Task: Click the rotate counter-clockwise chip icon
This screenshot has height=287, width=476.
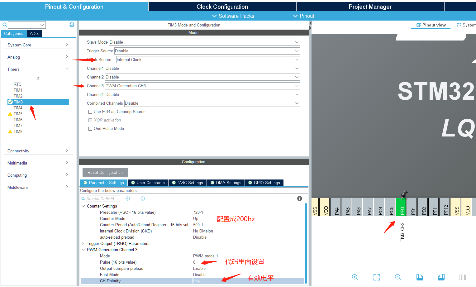Action: click(441, 277)
